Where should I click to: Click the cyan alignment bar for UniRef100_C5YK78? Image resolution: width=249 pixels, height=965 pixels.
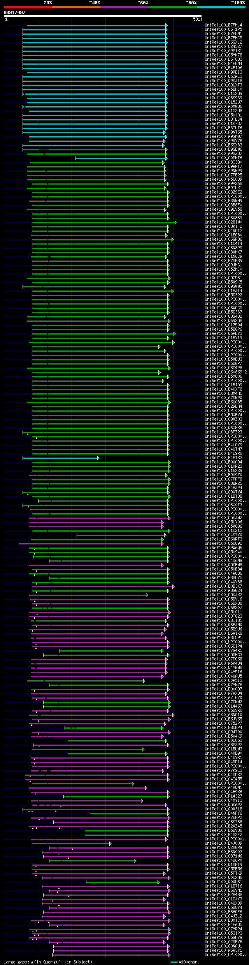pos(95,55)
